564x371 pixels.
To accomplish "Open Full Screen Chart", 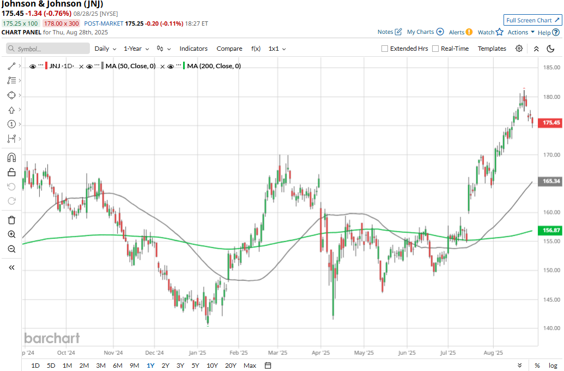I will (532, 20).
